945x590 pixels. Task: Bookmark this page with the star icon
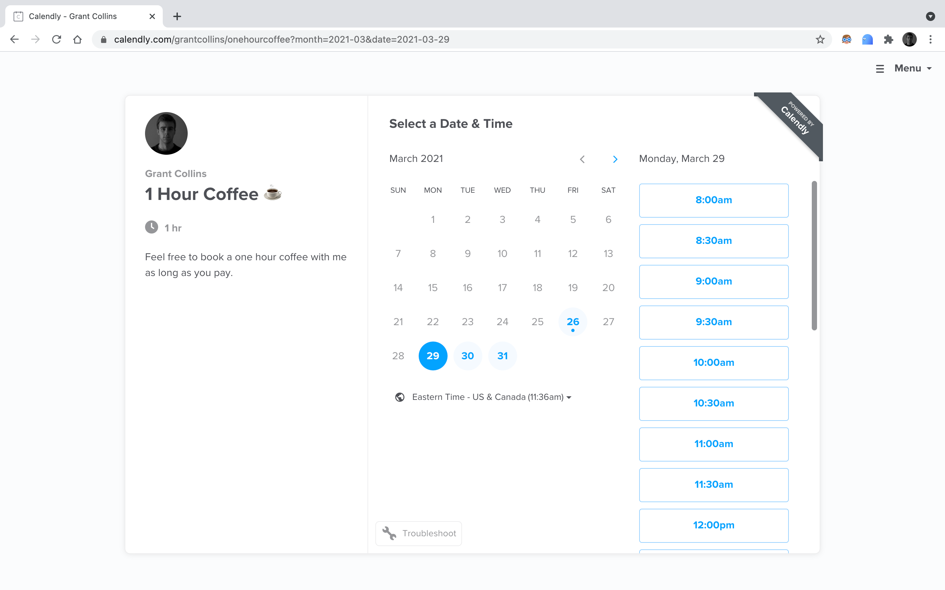coord(820,39)
